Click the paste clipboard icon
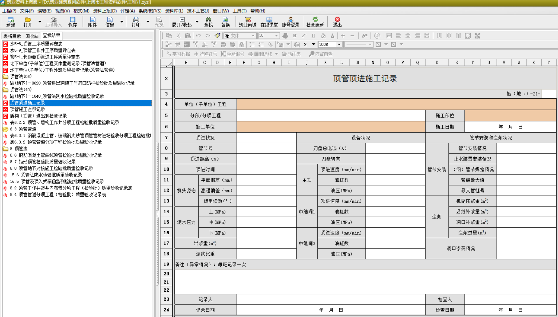The height and width of the screenshot is (317, 558). (188, 36)
